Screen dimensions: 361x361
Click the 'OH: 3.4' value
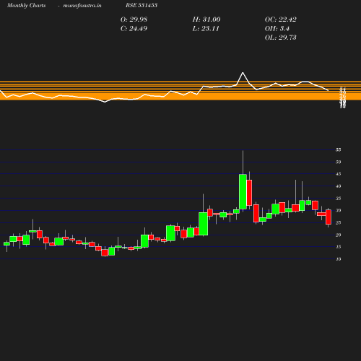pyautogui.click(x=277, y=29)
